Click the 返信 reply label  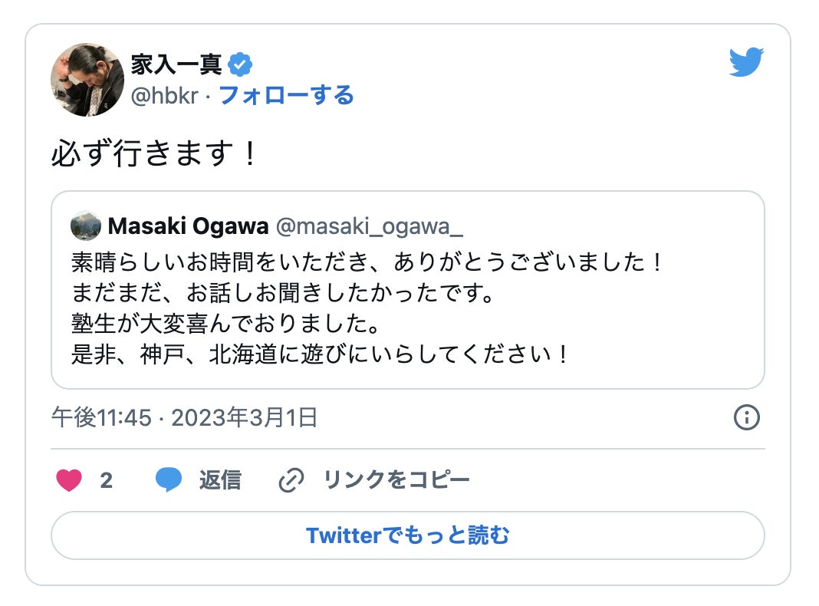[220, 481]
